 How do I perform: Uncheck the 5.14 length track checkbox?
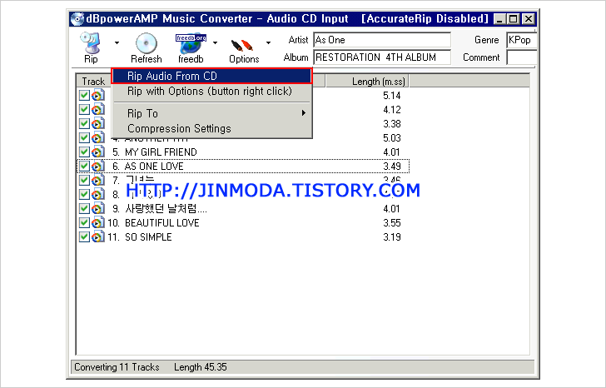pyautogui.click(x=84, y=95)
